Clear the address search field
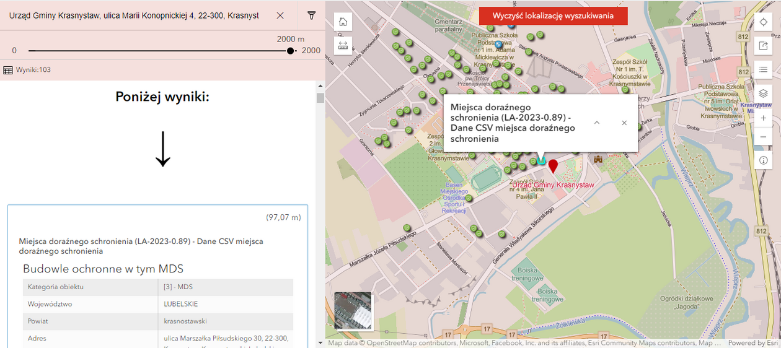Viewport: 781px width, 348px height. pyautogui.click(x=280, y=15)
